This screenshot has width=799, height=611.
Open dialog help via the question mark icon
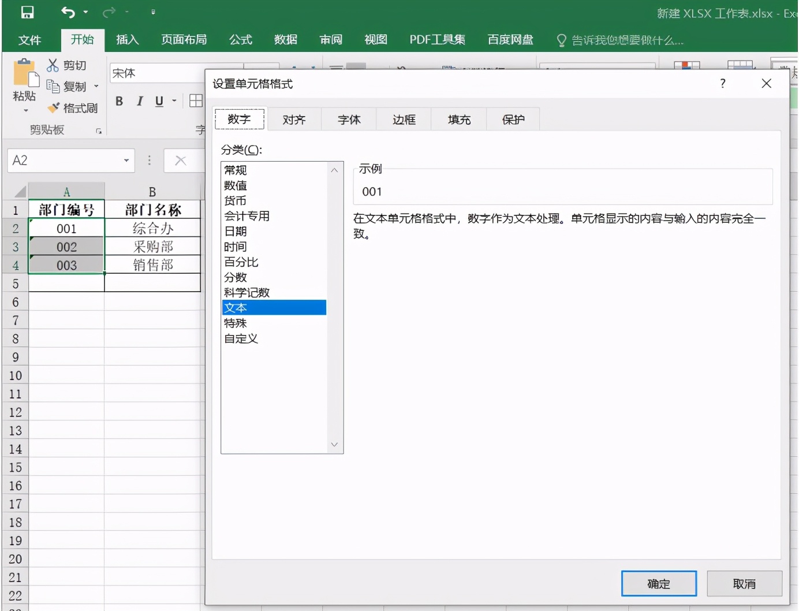(722, 84)
